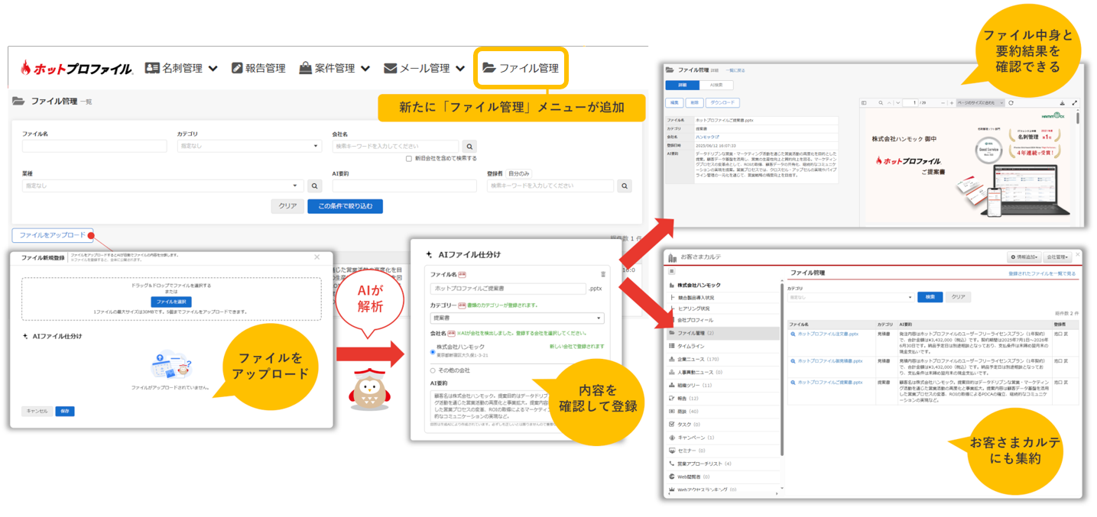Open the カテゴリ dropdown in お客さまカルテ
The height and width of the screenshot is (517, 1097).
pos(851,297)
